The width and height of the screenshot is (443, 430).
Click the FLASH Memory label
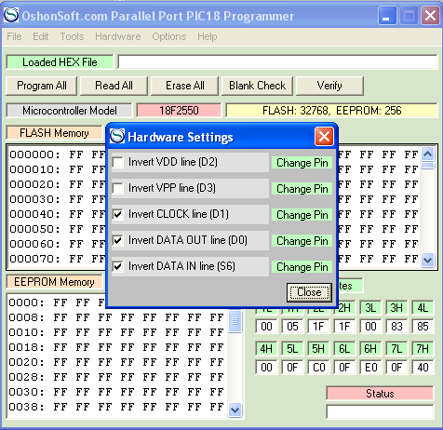click(x=54, y=133)
